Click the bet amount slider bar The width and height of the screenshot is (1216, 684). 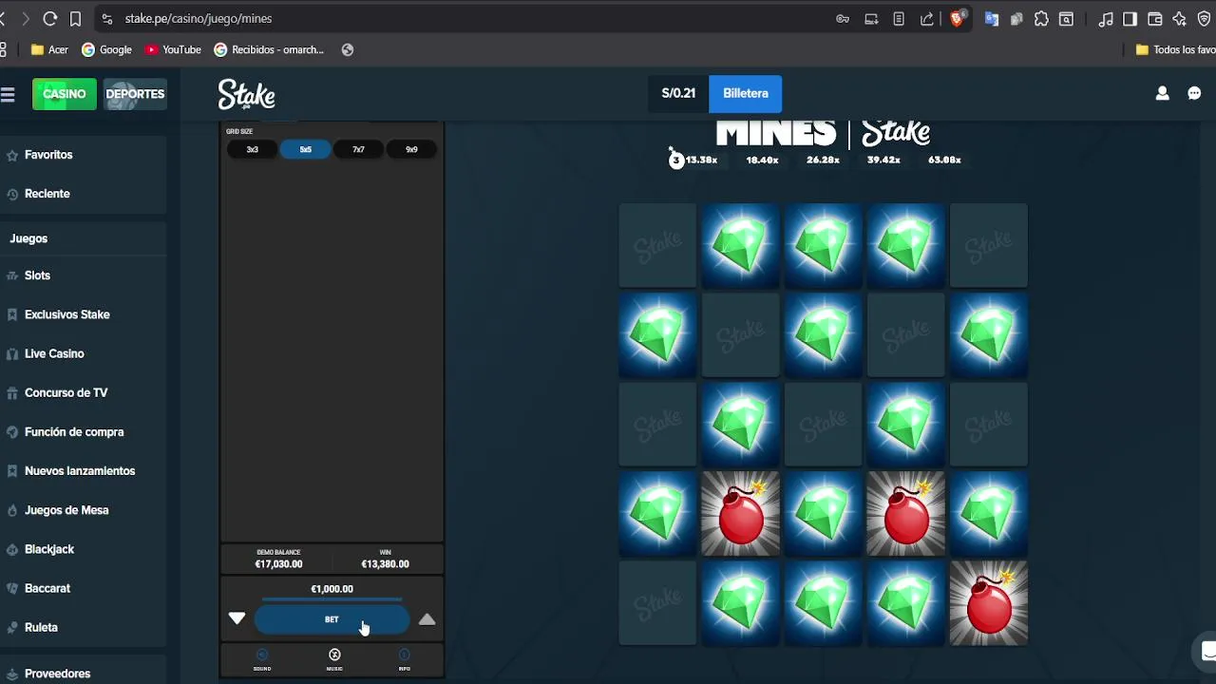coord(332,600)
